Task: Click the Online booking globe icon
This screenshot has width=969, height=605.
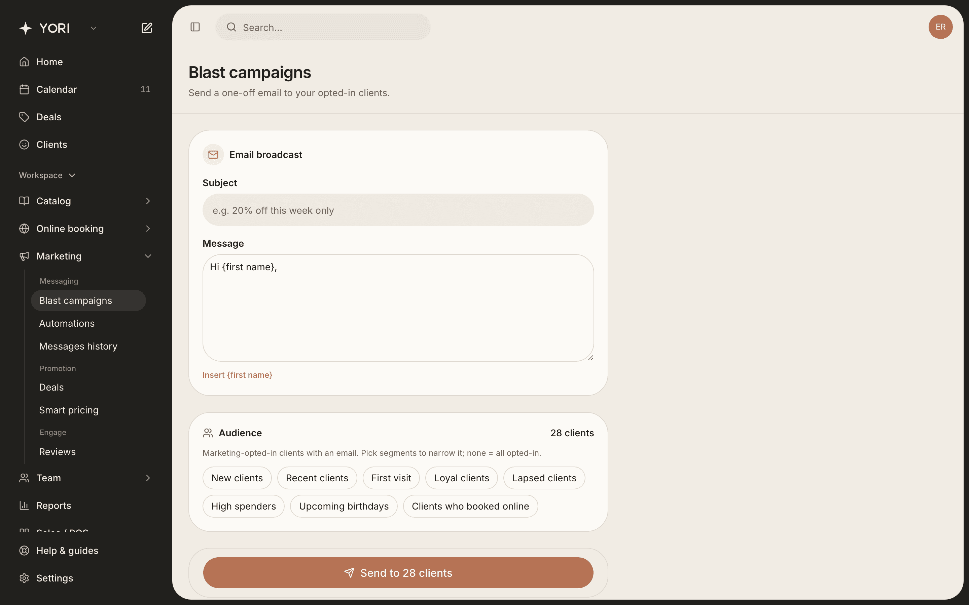Action: coord(25,229)
